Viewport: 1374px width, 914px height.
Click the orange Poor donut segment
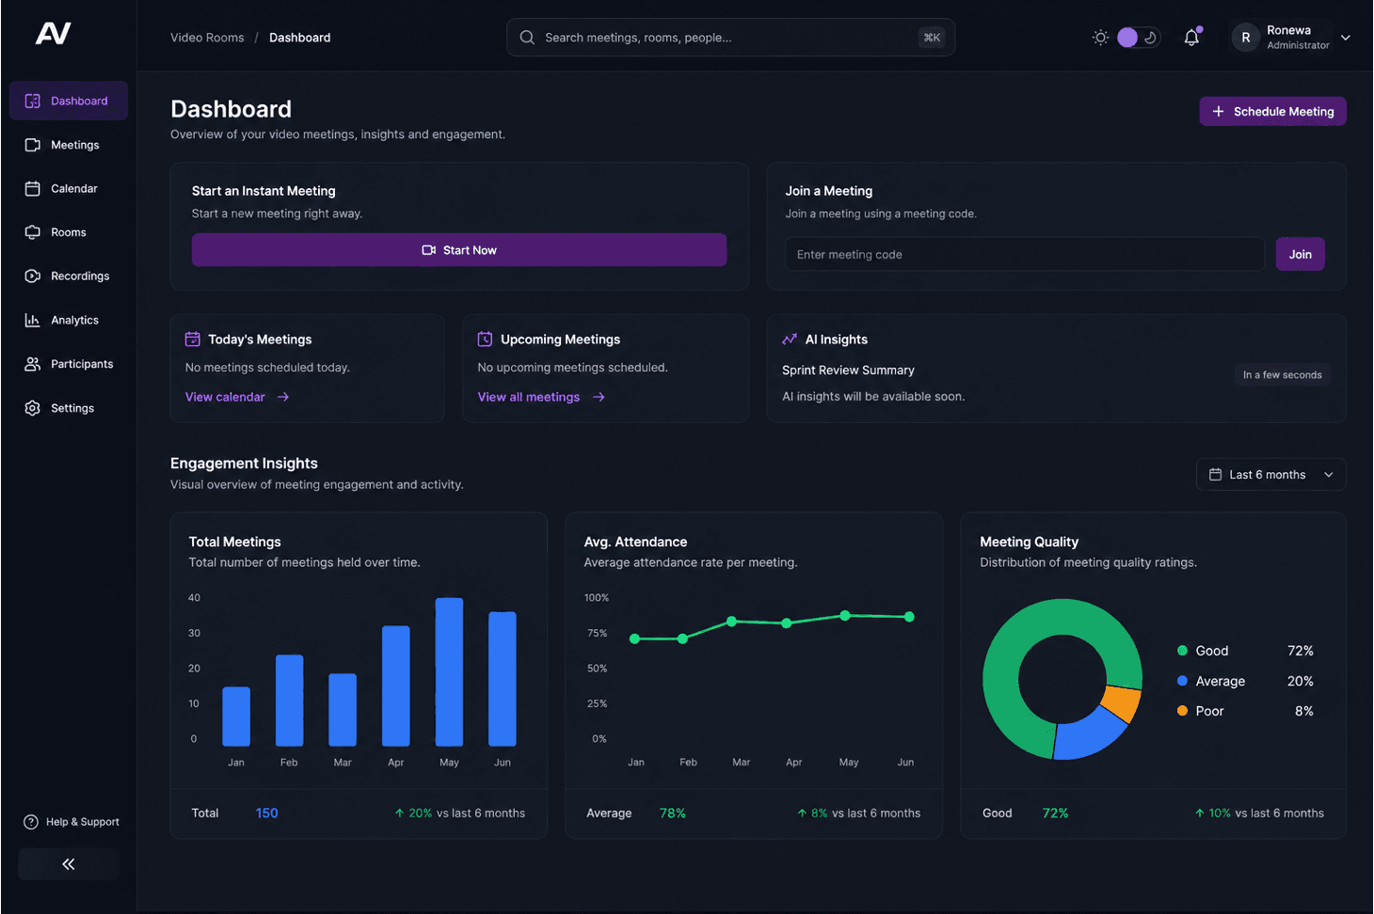(1123, 703)
